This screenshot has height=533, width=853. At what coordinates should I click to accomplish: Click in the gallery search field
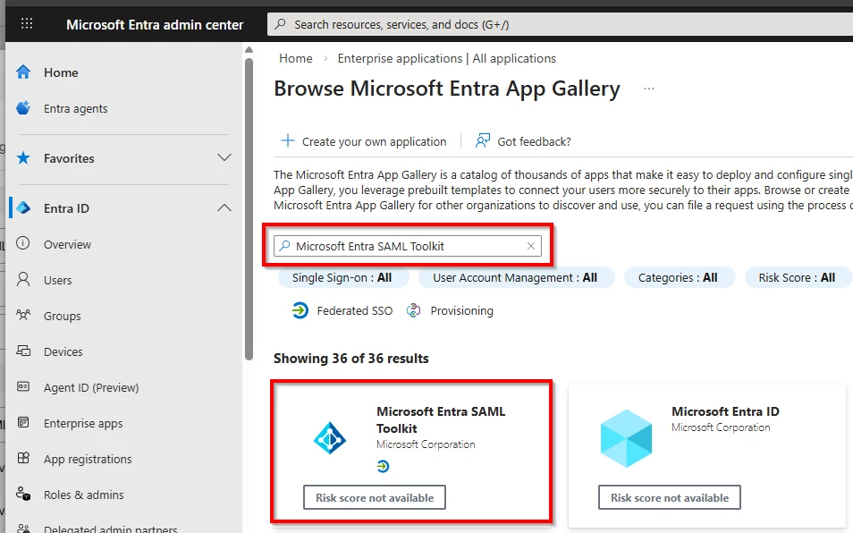[x=408, y=246]
